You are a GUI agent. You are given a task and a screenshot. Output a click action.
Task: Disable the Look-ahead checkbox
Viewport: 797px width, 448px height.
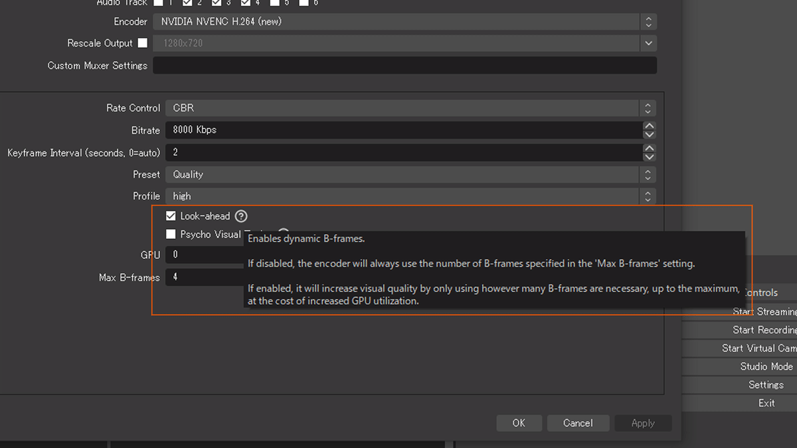[171, 216]
